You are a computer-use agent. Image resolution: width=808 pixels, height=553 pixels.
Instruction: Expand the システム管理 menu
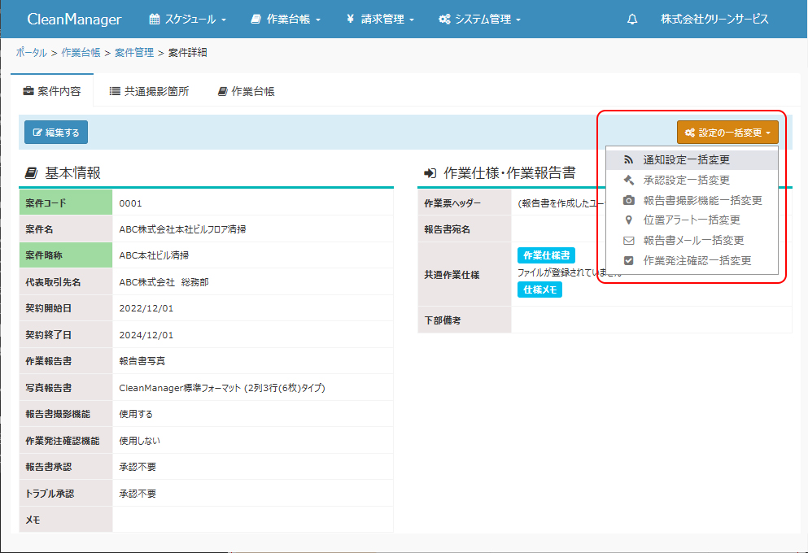[x=479, y=20]
